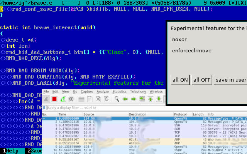247x154 pixels.
Task: Open find packet magnifier tool
Action: coord(117,99)
